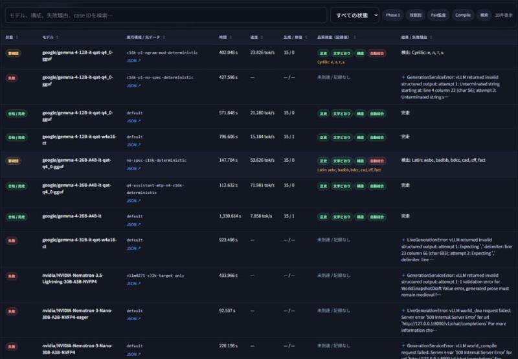Toggle the Pair監査 filter chip
This screenshot has height=359, width=518.
point(438,15)
